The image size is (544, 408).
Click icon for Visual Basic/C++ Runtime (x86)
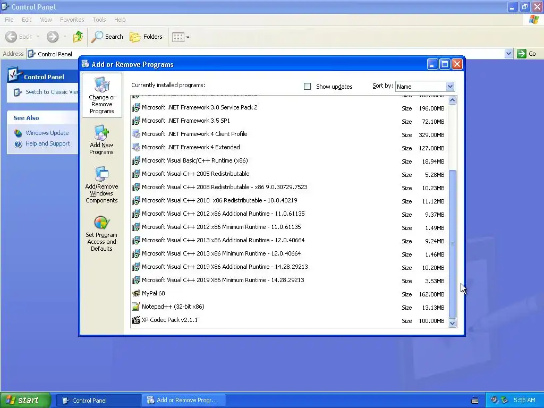136,160
